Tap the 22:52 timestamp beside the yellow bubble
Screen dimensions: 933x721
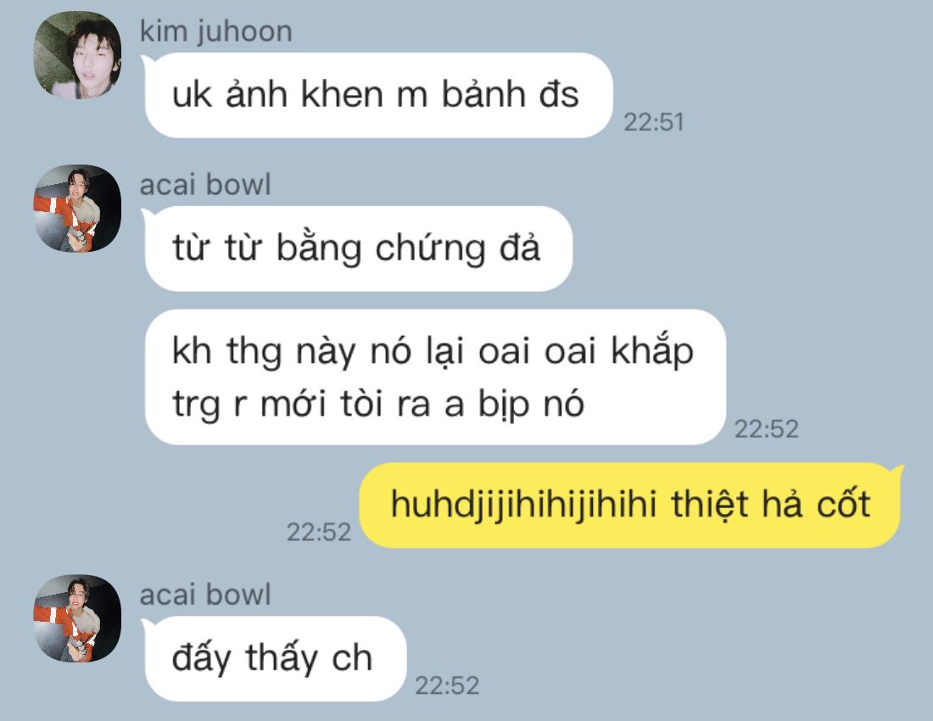coord(319,532)
